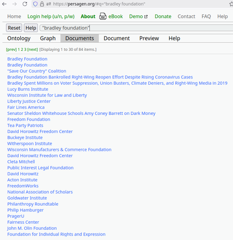The width and height of the screenshot is (233, 240).
Task: Open FreedomWorks document
Action: [23, 186]
